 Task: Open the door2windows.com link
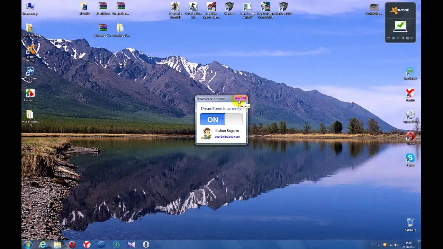coord(227,137)
